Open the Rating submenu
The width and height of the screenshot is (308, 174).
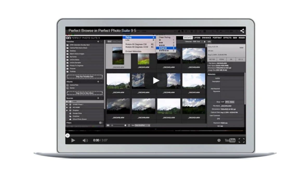click(139, 37)
